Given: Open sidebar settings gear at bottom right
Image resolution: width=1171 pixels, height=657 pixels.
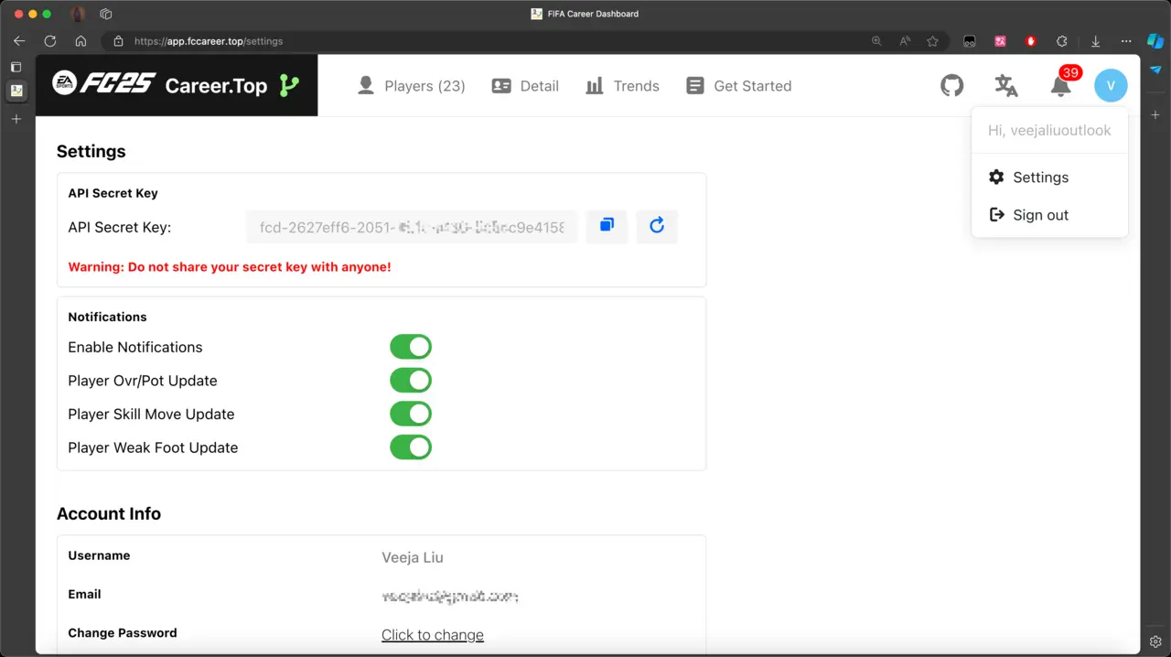Looking at the screenshot, I should tap(1155, 641).
